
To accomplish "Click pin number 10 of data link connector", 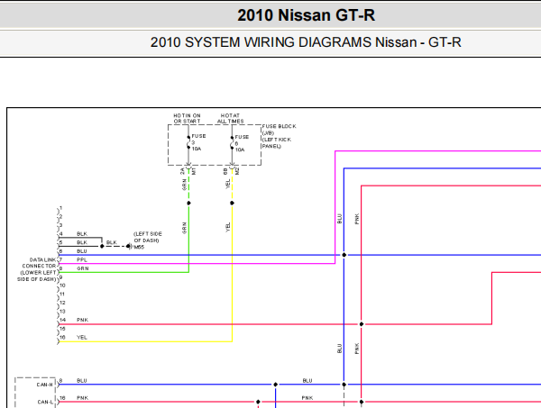I will [62, 286].
